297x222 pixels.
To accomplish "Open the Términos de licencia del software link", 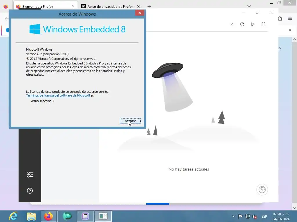I will [x=58, y=95].
